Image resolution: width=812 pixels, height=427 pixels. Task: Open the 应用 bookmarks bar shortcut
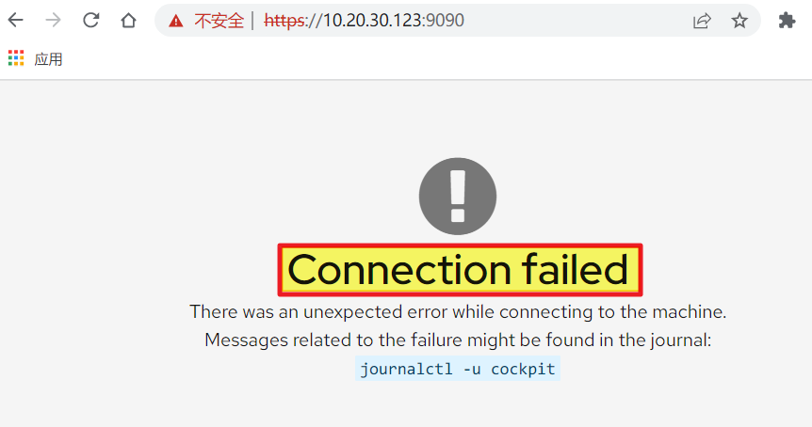tap(48, 59)
